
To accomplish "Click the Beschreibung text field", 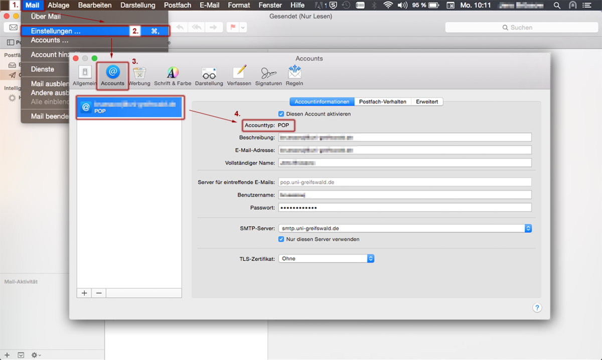I will [x=404, y=138].
